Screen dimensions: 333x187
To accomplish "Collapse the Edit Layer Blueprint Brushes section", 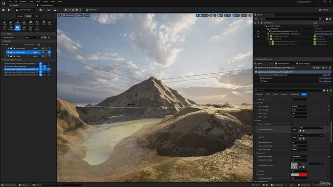I will click(x=2, y=60).
